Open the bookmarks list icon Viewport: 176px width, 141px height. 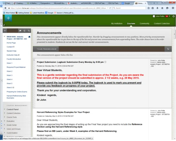click(x=153, y=8)
